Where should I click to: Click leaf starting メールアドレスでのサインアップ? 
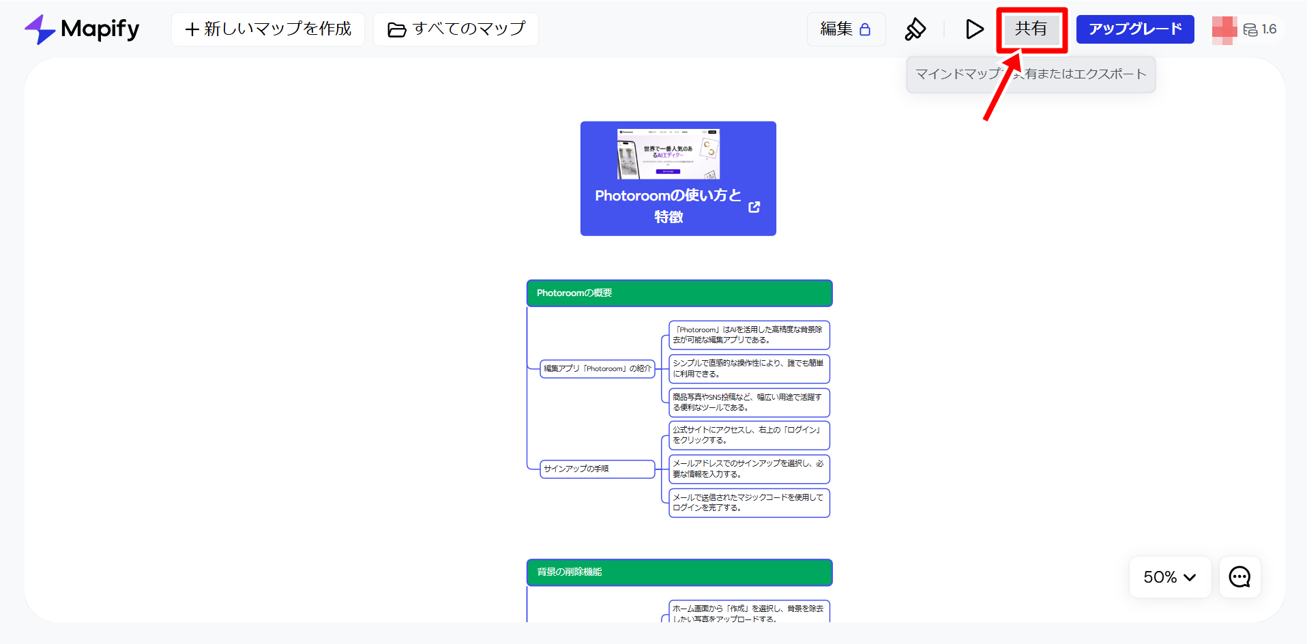[x=749, y=469]
